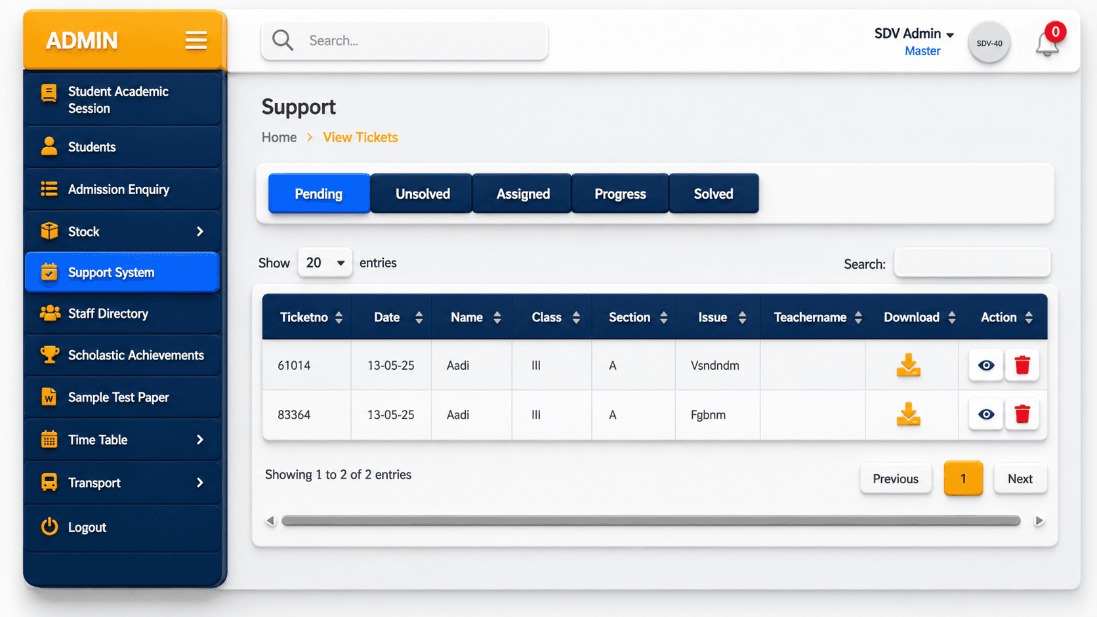Open the notification bell
1097x617 pixels.
pyautogui.click(x=1047, y=44)
